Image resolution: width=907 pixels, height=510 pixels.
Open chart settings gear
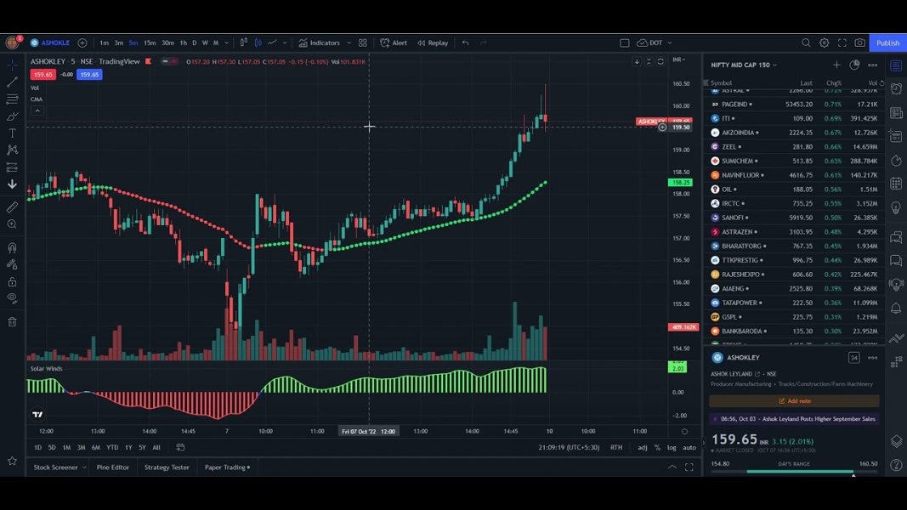(x=825, y=42)
